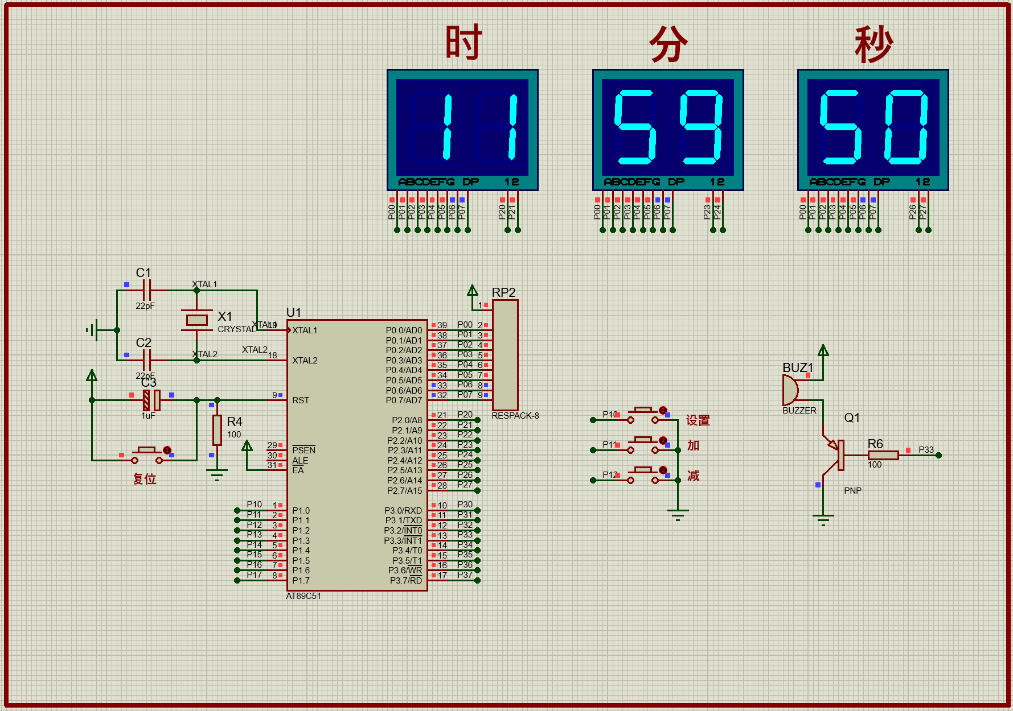This screenshot has height=711, width=1013.
Task: Click the P3.7/RD pin label
Action: coord(406,581)
